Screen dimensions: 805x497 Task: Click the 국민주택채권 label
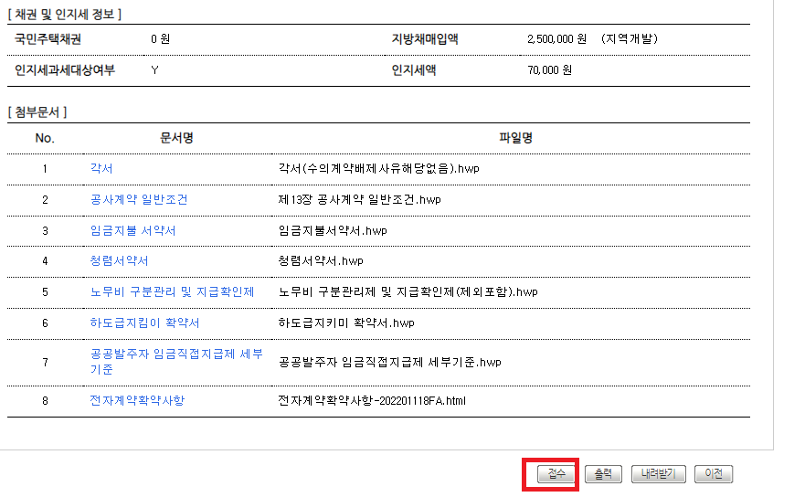tap(48, 39)
